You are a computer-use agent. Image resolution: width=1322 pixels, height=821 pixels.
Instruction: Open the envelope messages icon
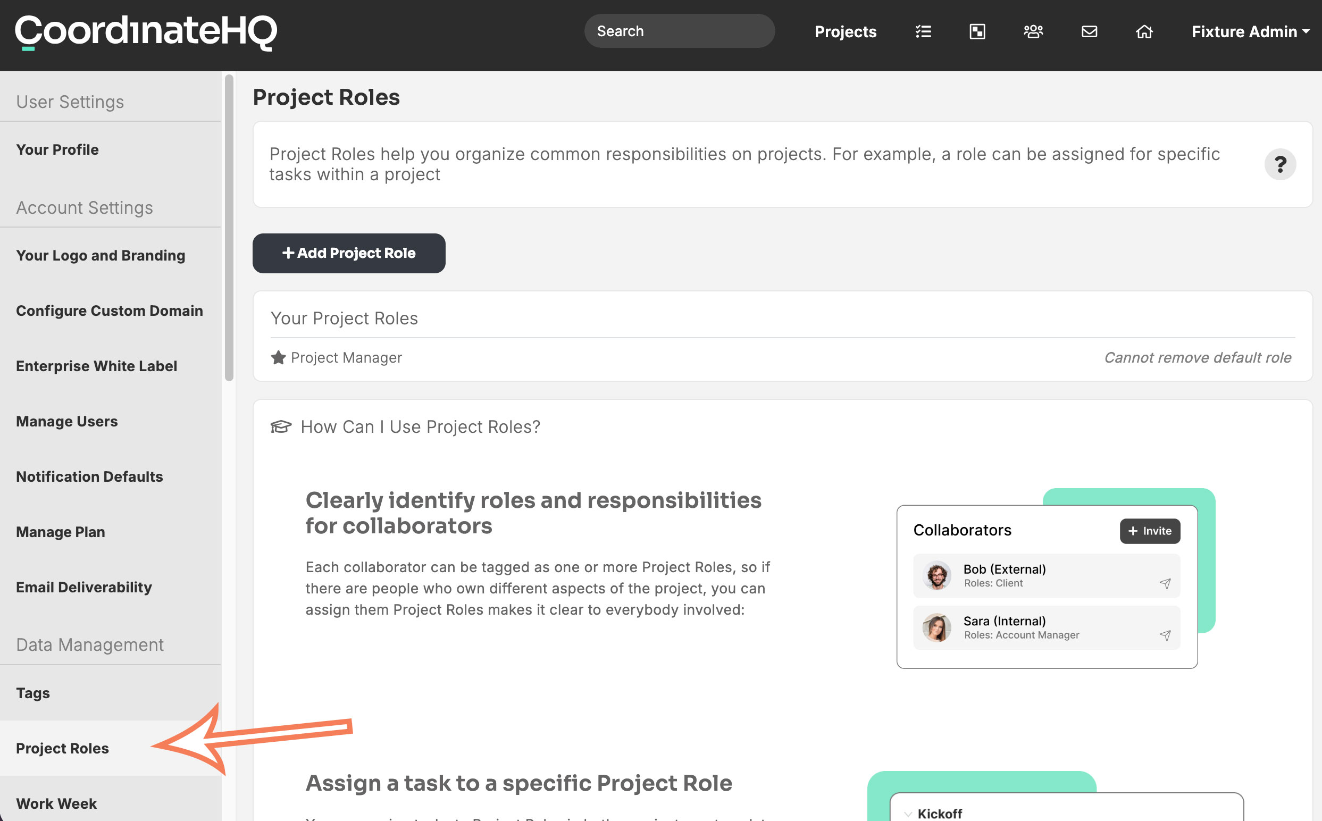click(x=1089, y=31)
